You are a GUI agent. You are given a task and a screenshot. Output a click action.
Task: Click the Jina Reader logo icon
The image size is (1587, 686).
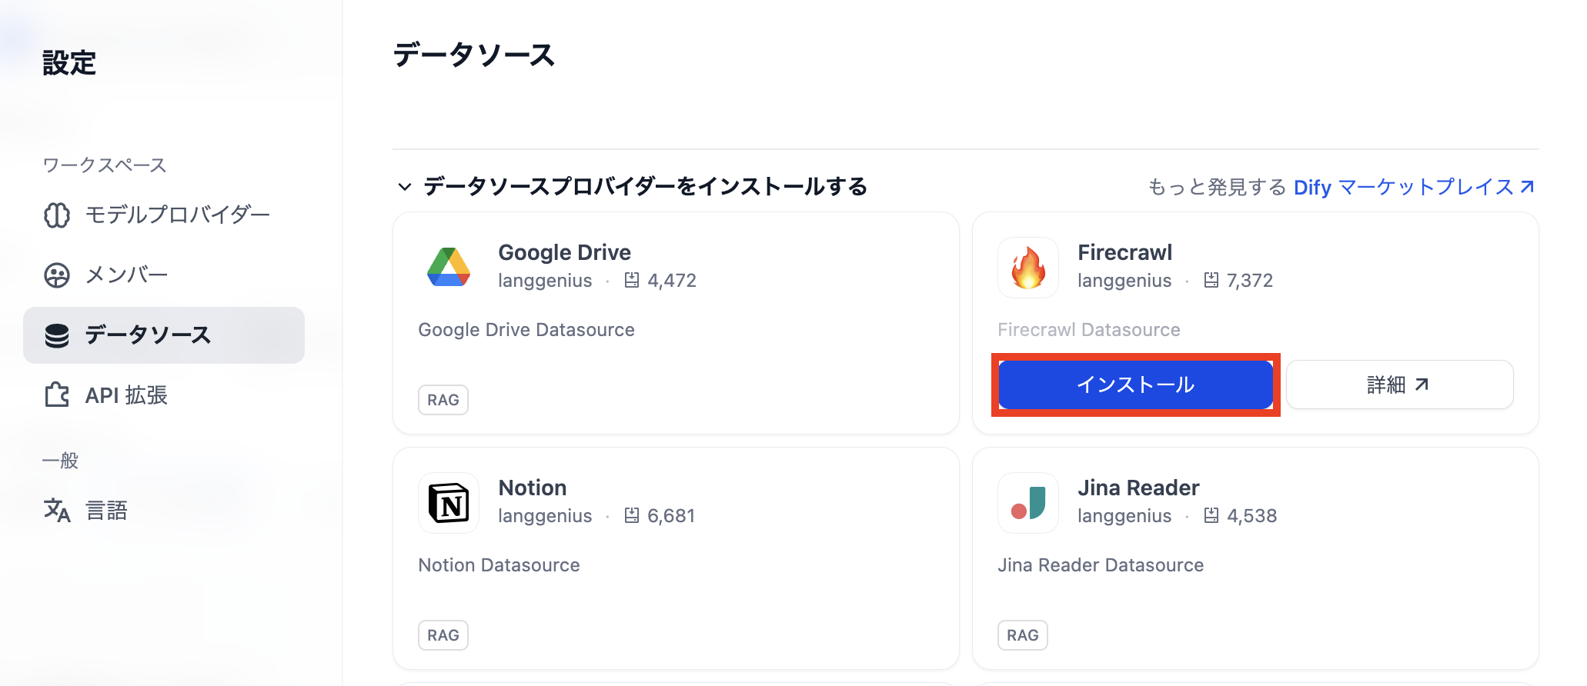click(x=1028, y=502)
